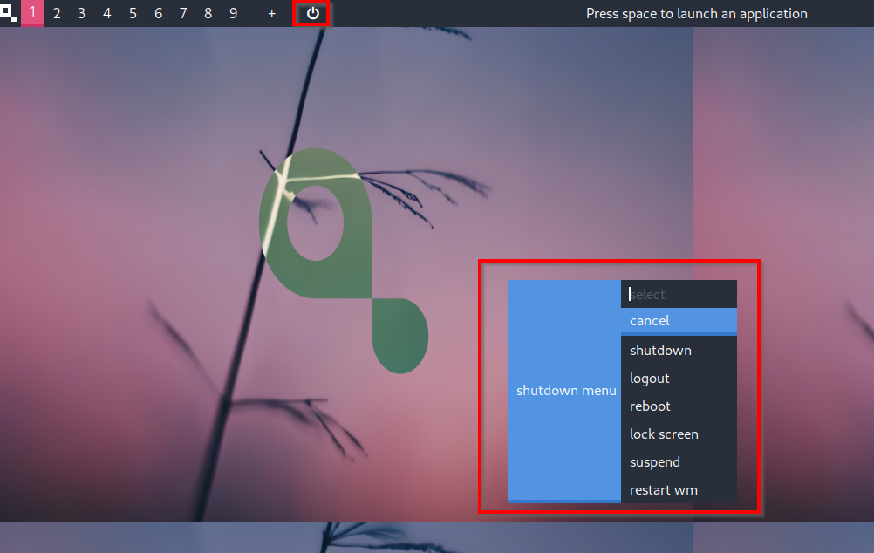874x553 pixels.
Task: Switch to workspace 4
Action: click(107, 13)
